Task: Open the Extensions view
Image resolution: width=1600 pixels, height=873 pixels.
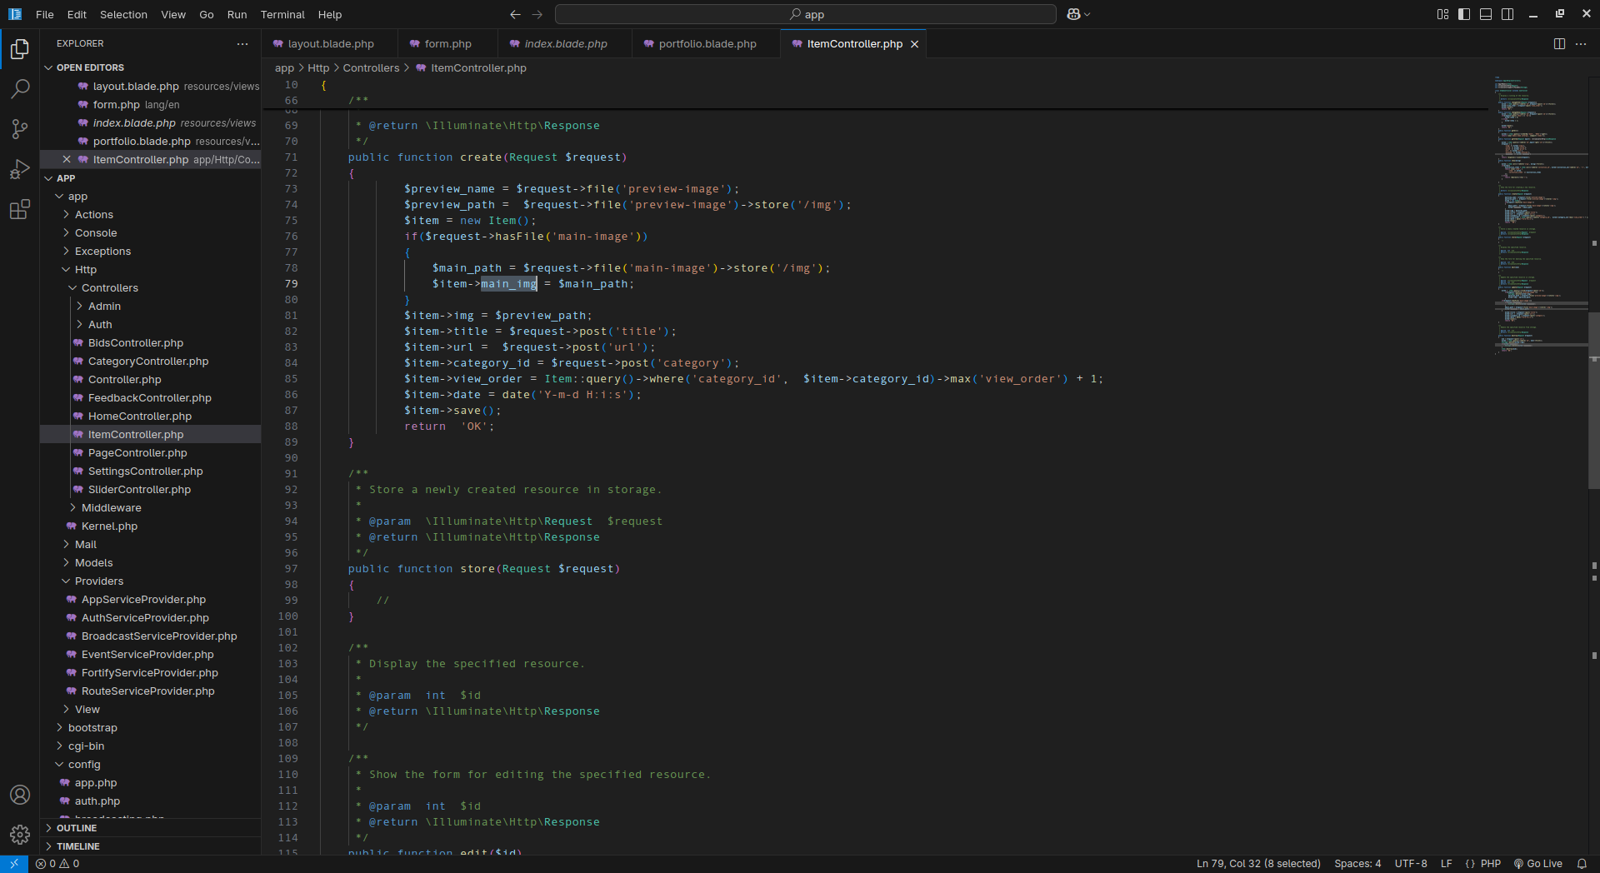Action: (x=20, y=210)
